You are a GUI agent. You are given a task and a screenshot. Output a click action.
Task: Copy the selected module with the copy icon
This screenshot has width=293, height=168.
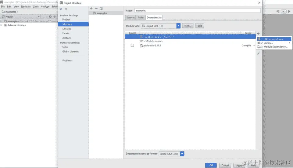tap(101, 9)
